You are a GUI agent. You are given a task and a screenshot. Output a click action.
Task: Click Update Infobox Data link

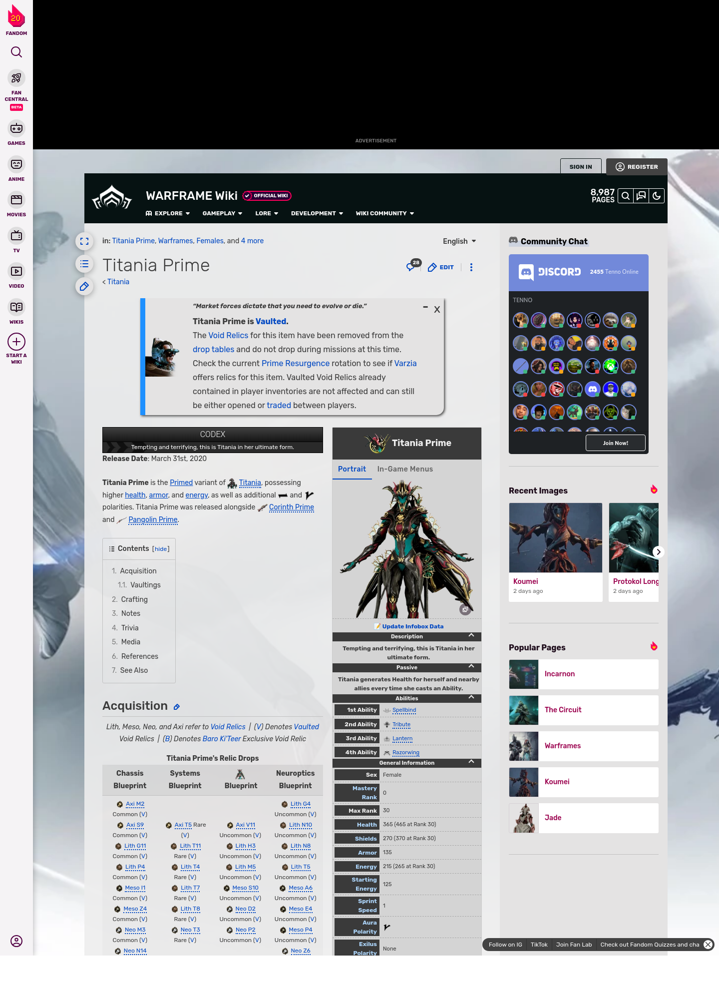(412, 626)
